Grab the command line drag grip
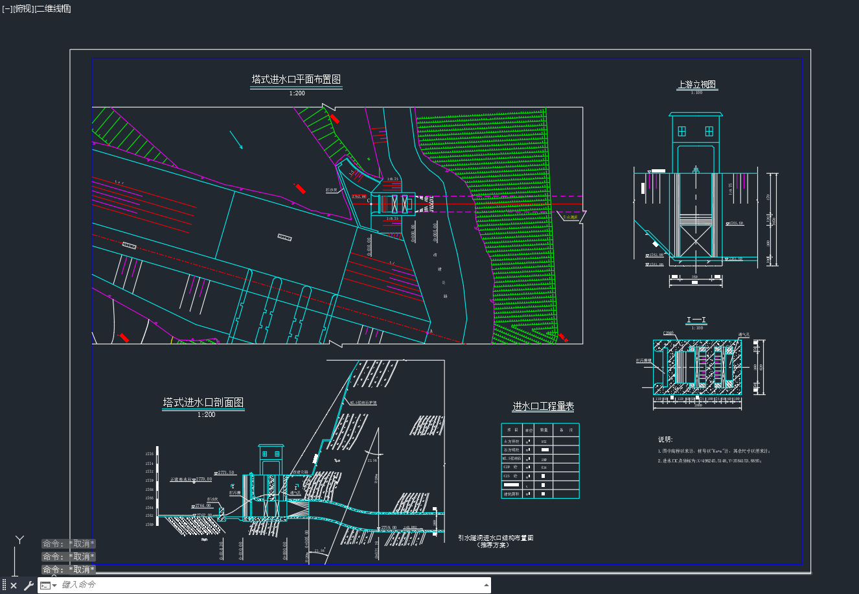 (4, 585)
